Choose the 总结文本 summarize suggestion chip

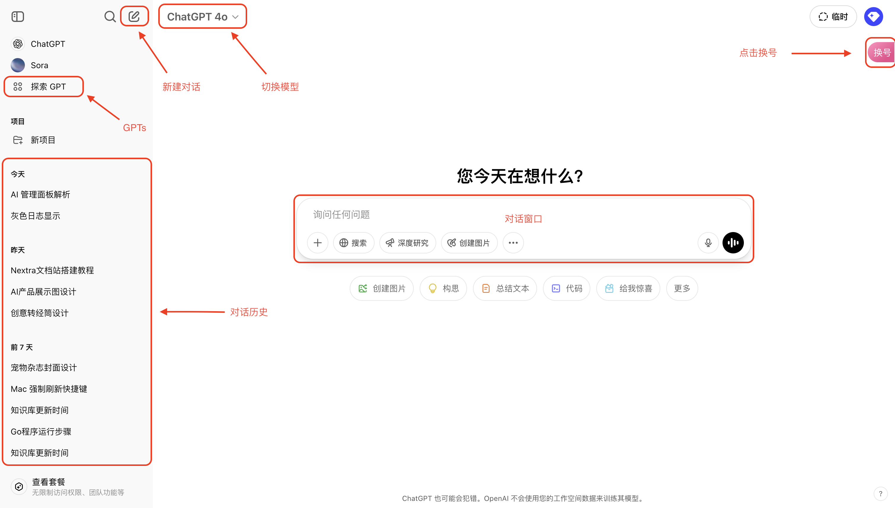tap(505, 288)
